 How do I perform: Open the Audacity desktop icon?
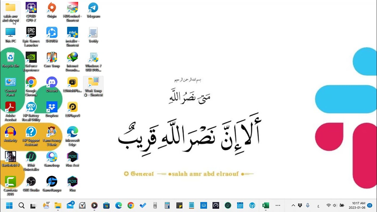pos(10,134)
